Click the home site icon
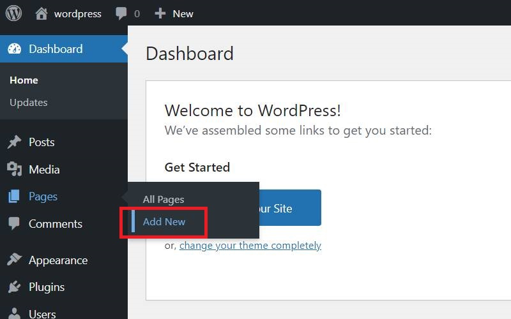Viewport: 511px width, 319px height. pyautogui.click(x=42, y=13)
